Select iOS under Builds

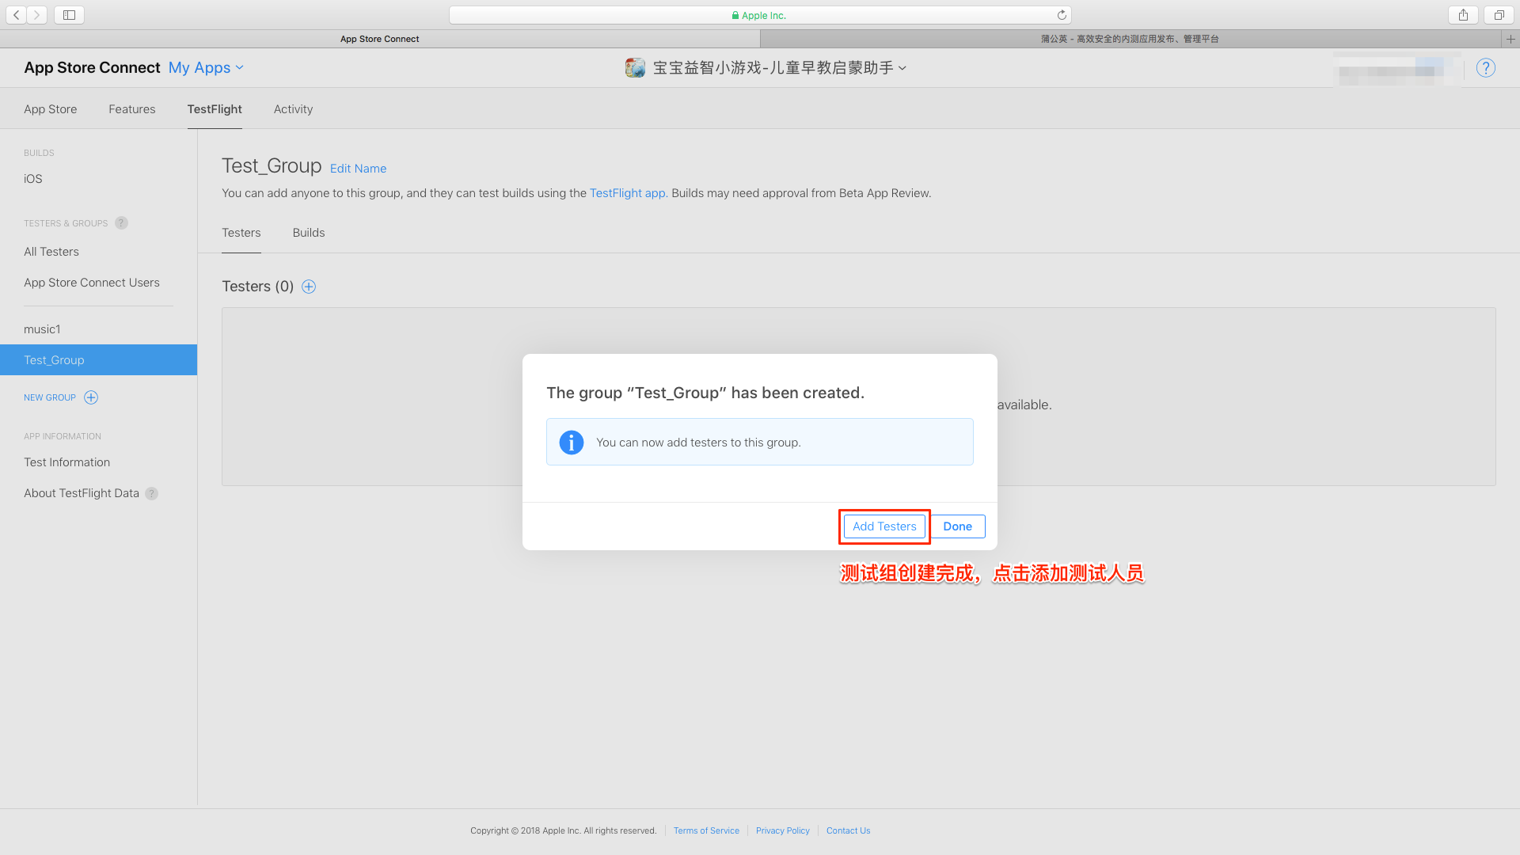33,179
